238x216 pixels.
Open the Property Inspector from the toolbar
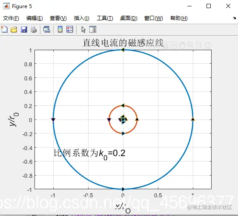coord(93,29)
